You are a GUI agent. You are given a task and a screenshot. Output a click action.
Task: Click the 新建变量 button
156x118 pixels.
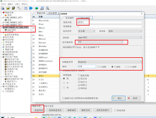pos(39,110)
